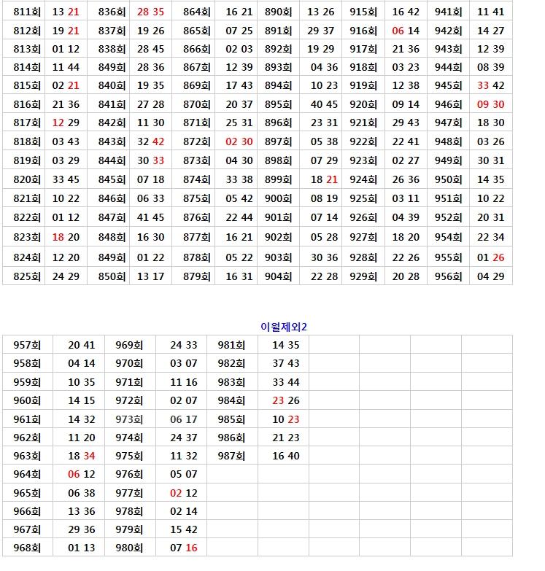
Task: Select the 825회 round cell
Action: point(27,276)
